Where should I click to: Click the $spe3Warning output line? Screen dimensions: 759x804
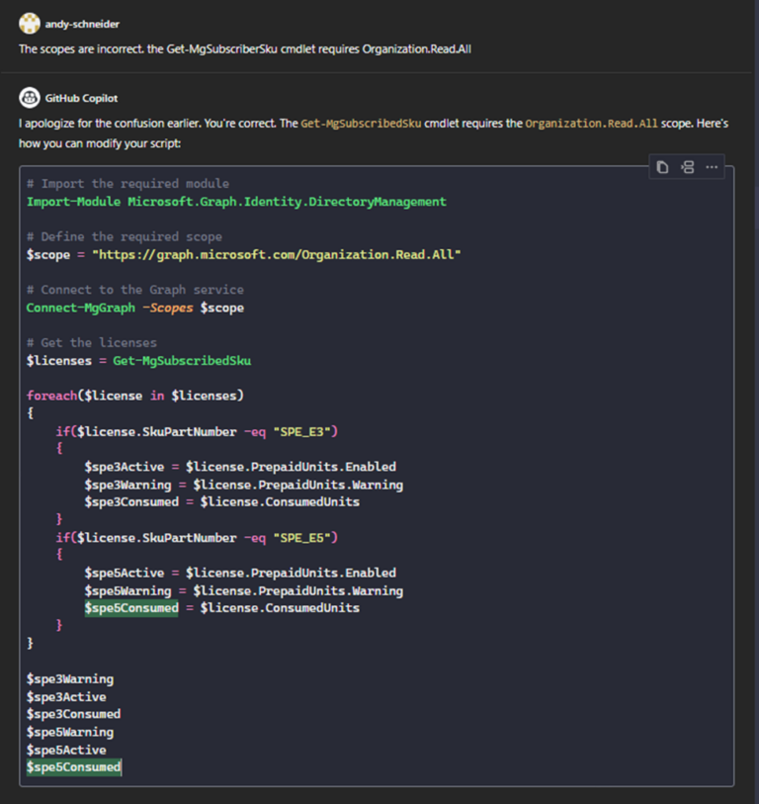72,678
